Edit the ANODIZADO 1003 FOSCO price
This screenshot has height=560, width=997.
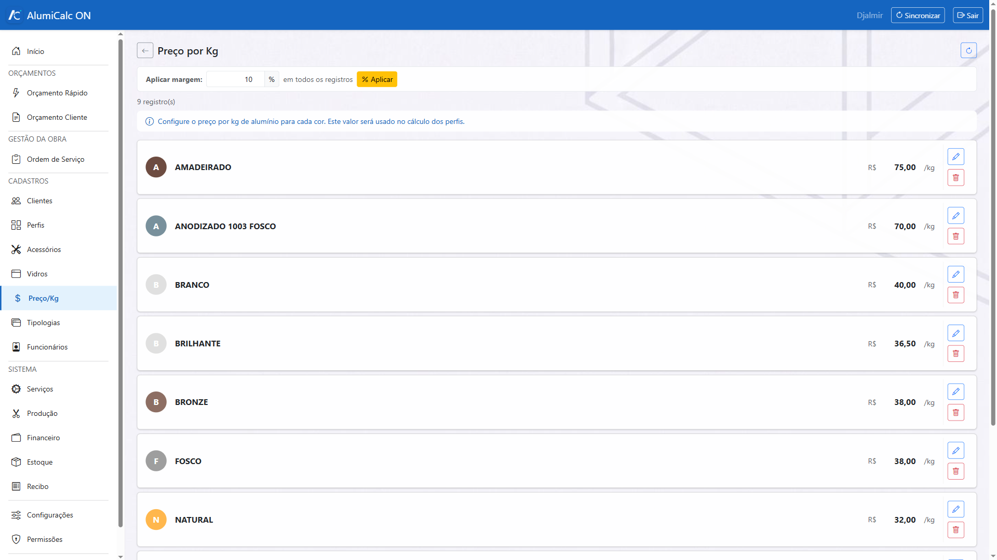955,215
